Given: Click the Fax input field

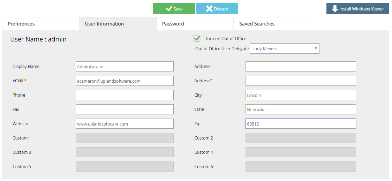Looking at the screenshot, I should [125, 109].
